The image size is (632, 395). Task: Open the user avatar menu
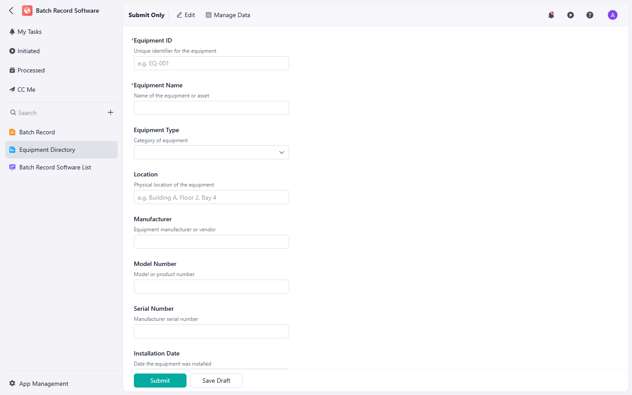click(613, 15)
